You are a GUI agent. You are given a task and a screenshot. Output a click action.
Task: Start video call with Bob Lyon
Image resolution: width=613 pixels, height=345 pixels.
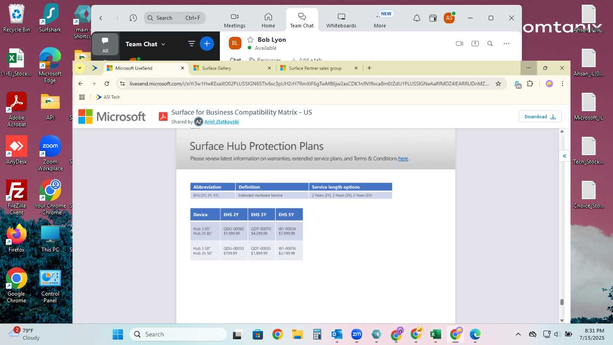(459, 44)
